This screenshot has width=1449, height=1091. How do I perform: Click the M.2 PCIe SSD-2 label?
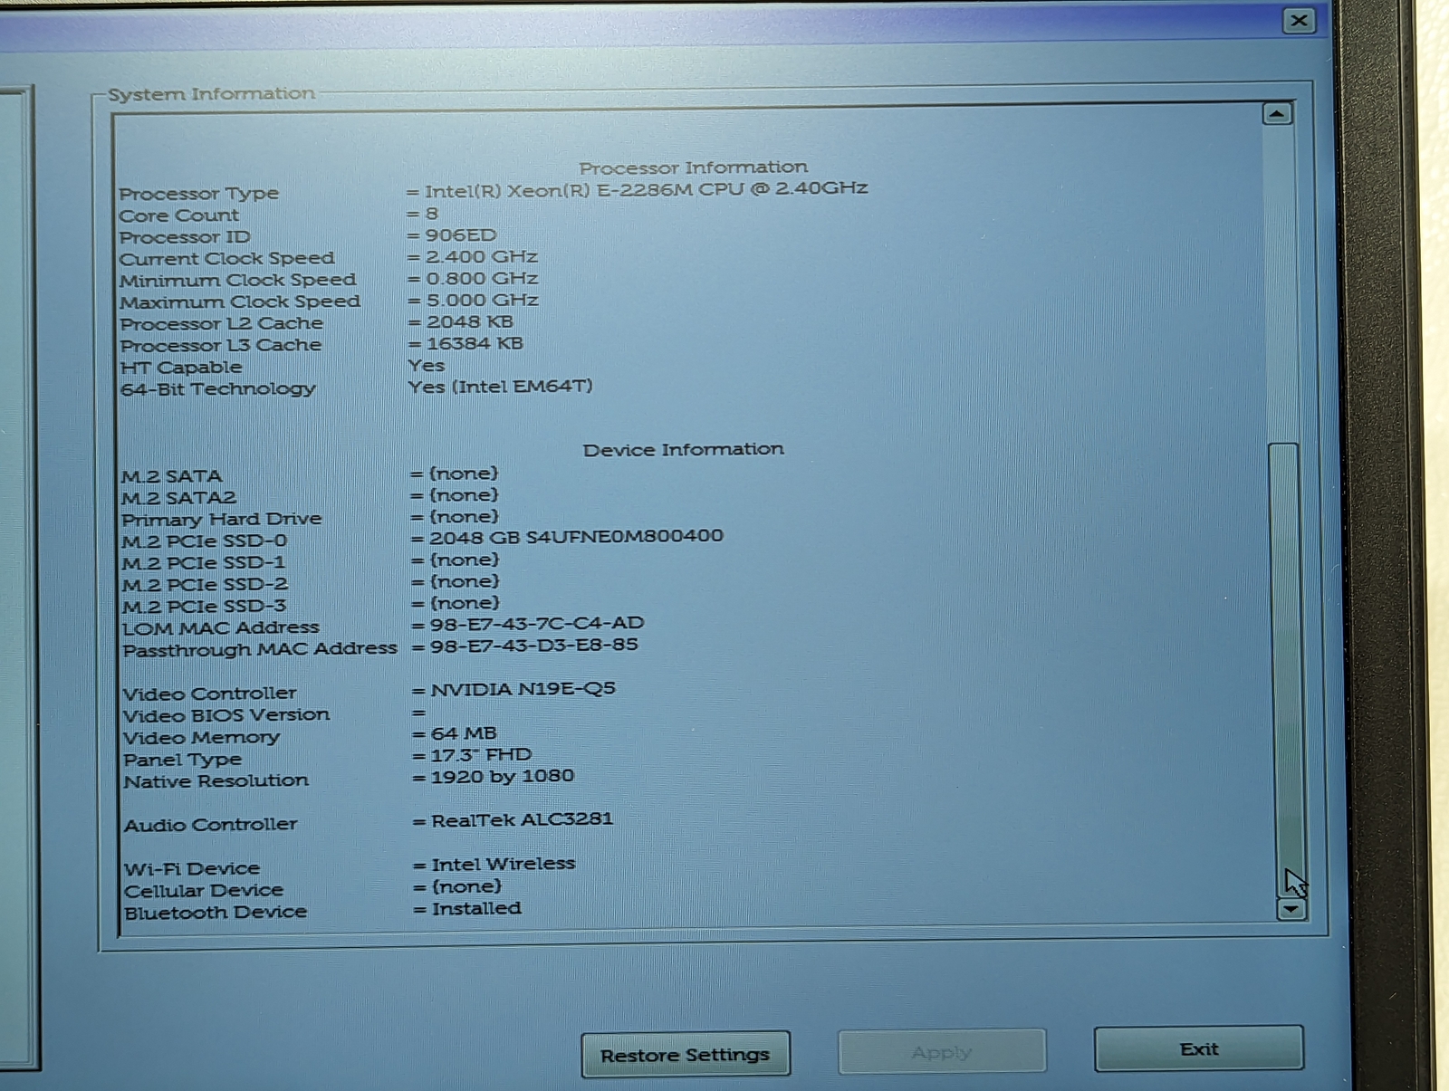click(x=206, y=585)
